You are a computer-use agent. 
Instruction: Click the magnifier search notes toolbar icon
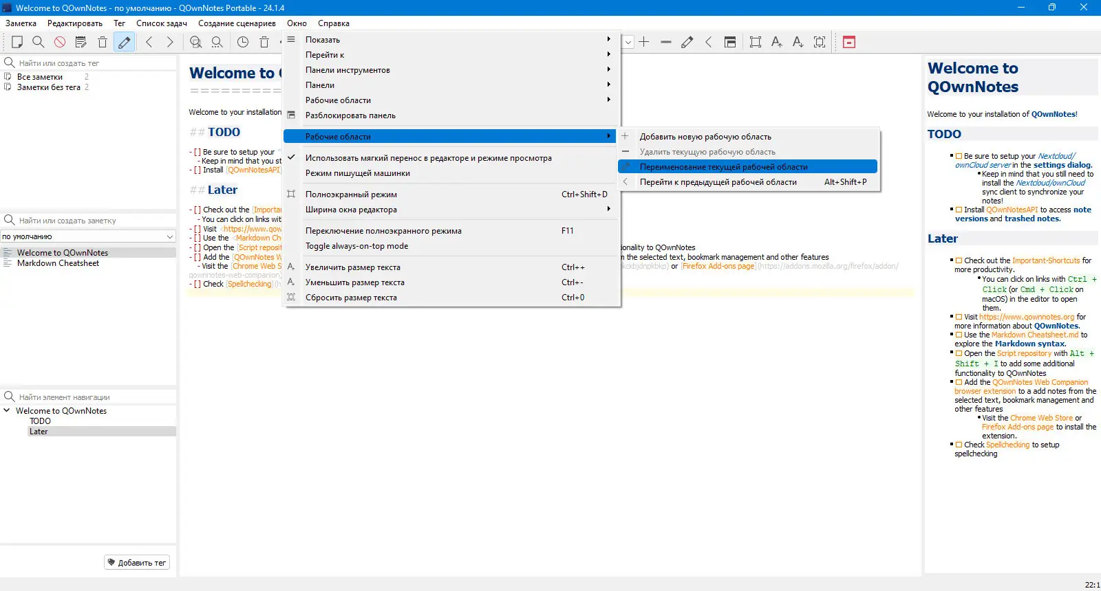[x=39, y=42]
